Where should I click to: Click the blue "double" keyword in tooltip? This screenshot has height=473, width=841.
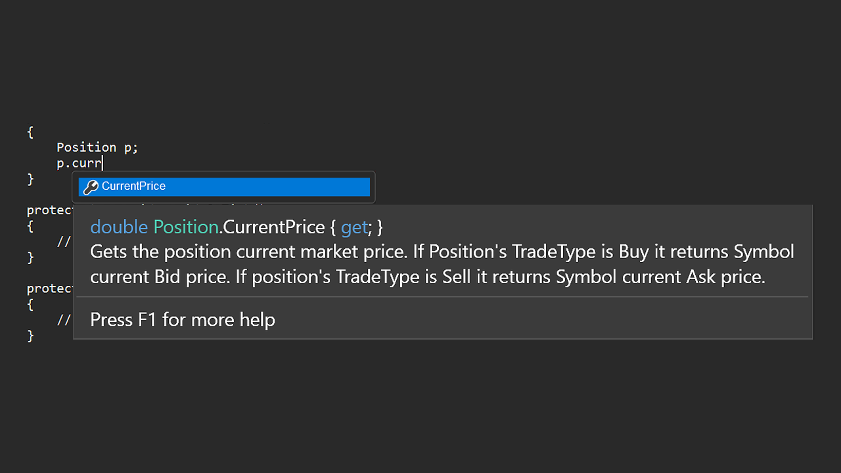pos(119,227)
